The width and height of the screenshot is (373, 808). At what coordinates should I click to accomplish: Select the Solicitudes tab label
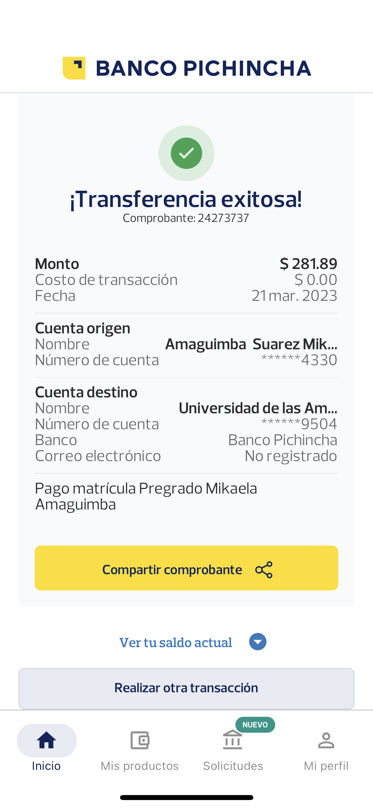pos(233,766)
